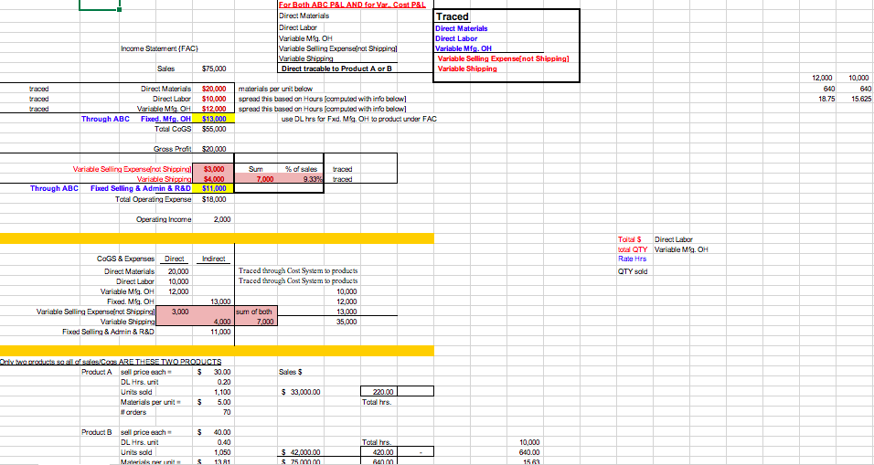Viewport: 874px width, 465px height.
Task: Click the Total CoGS $55,000 cell
Action: click(214, 129)
